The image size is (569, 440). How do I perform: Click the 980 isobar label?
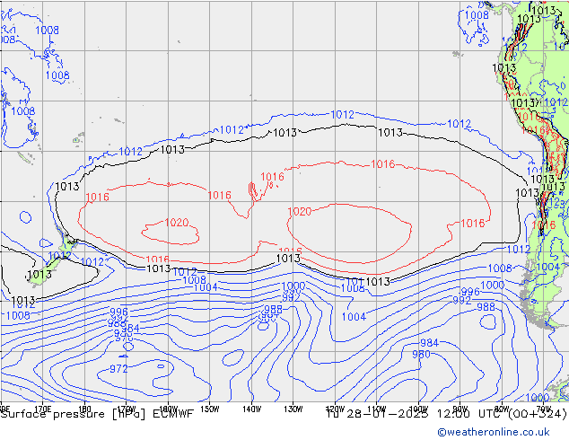[x=421, y=354]
